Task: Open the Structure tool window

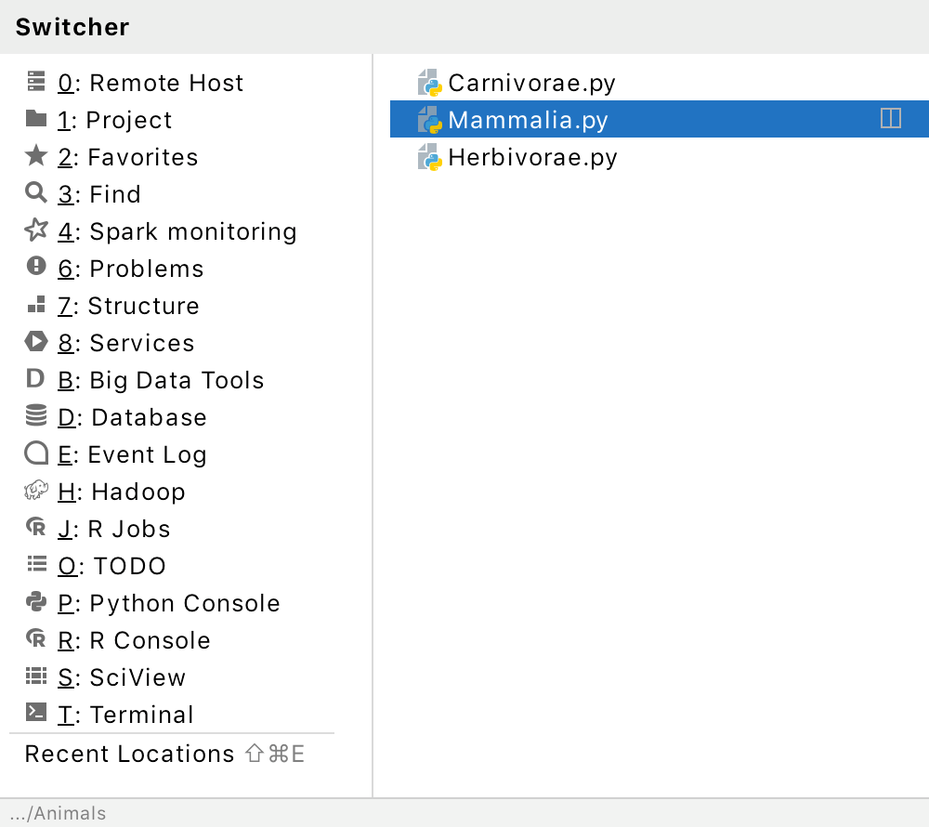Action: [128, 306]
